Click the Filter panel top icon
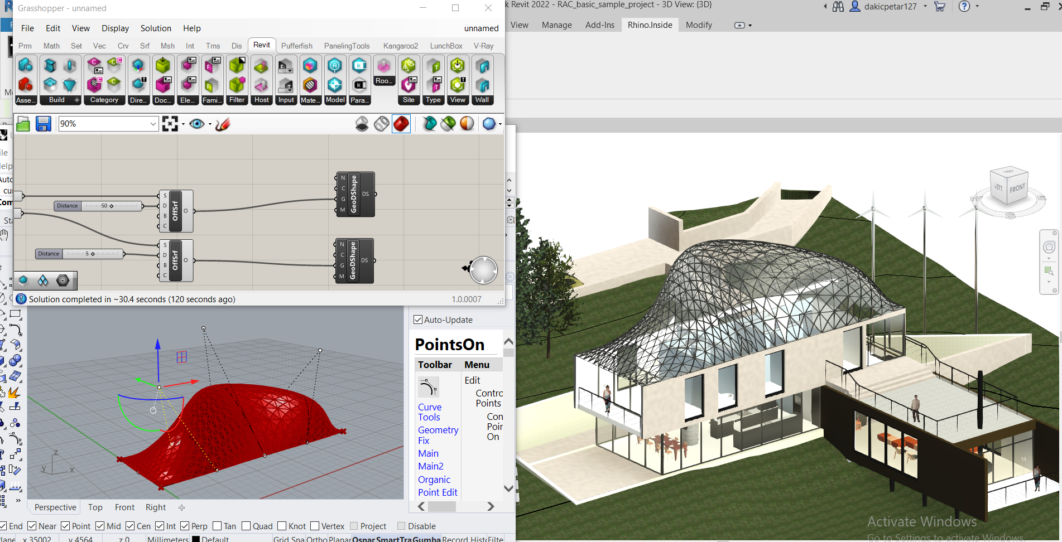This screenshot has height=542, width=1062. (237, 66)
